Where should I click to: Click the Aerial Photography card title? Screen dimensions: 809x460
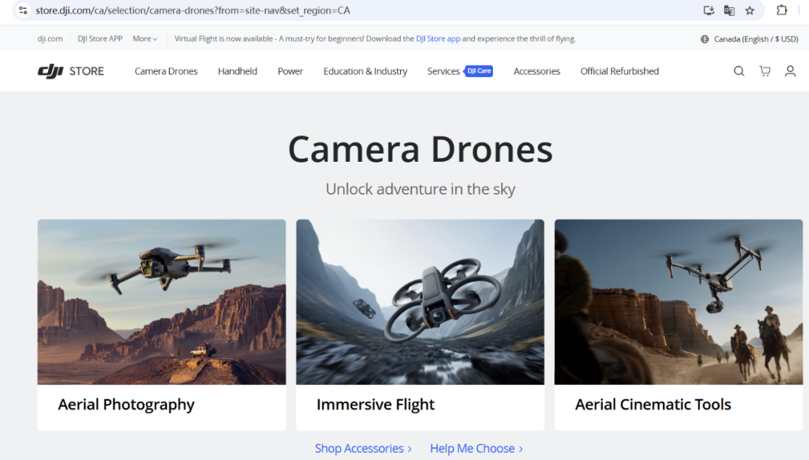pyautogui.click(x=126, y=405)
